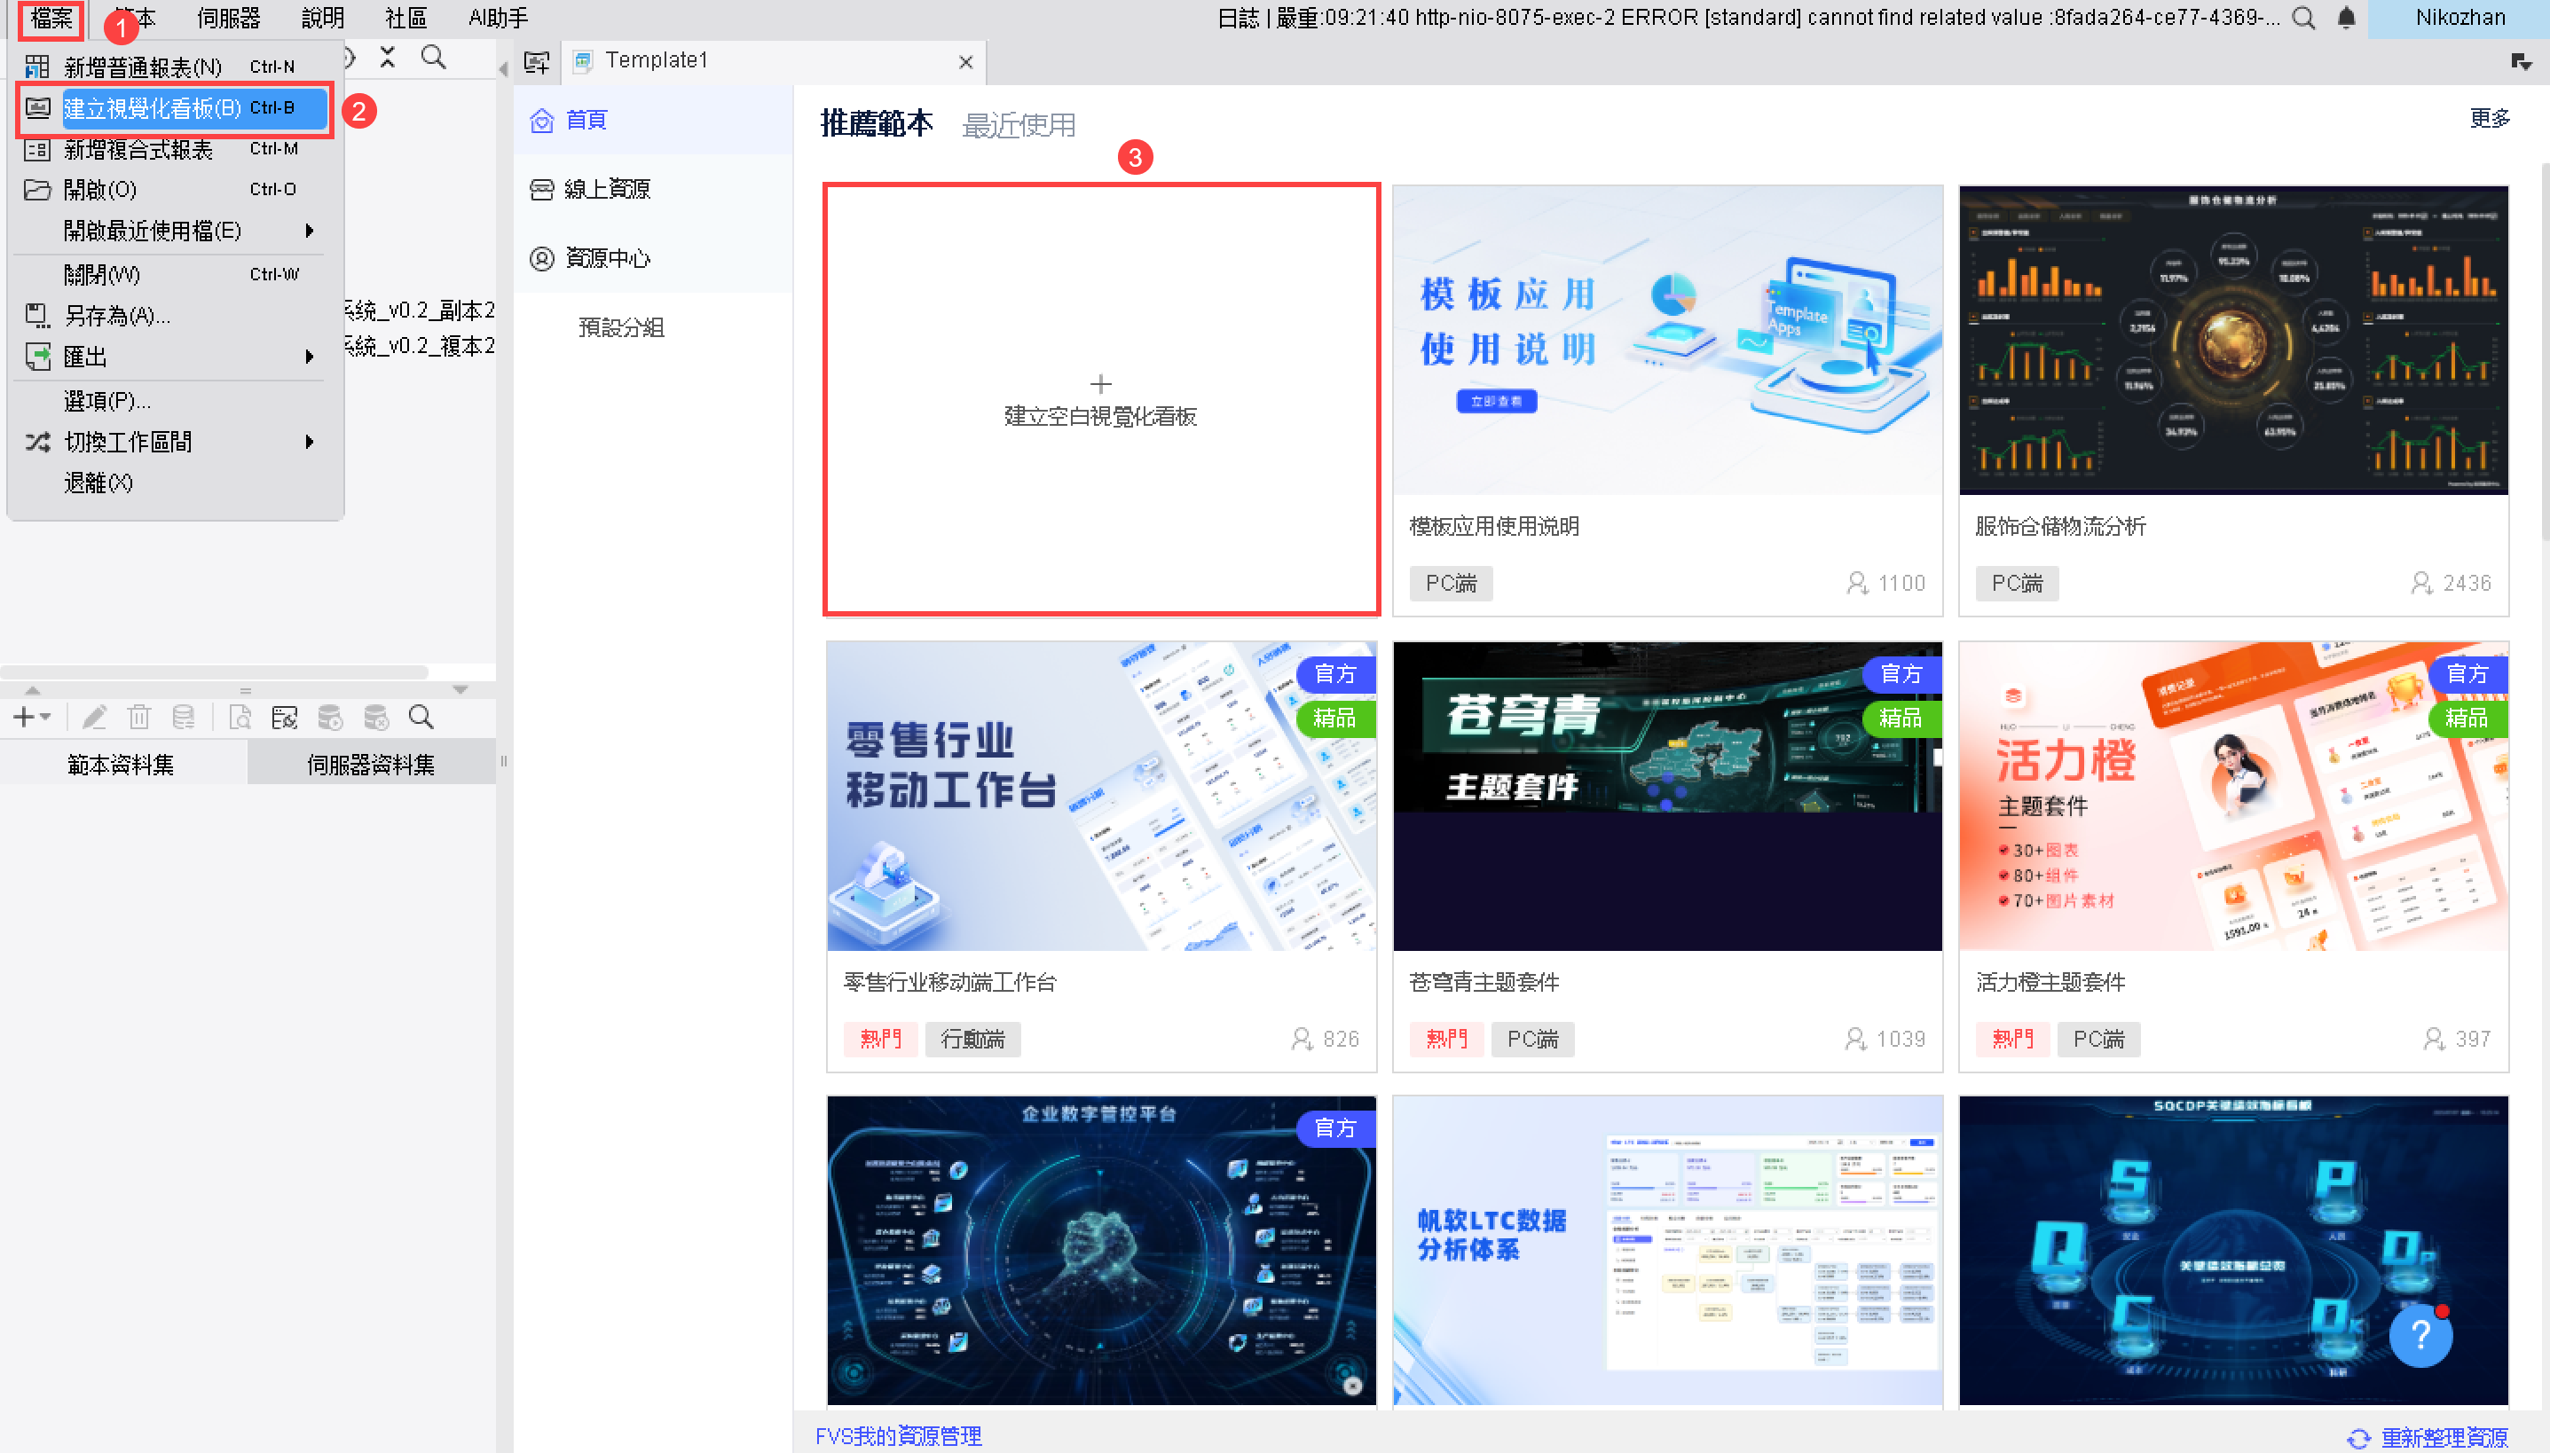Open notifications via the bell icon
The width and height of the screenshot is (2550, 1453).
coord(2347,18)
